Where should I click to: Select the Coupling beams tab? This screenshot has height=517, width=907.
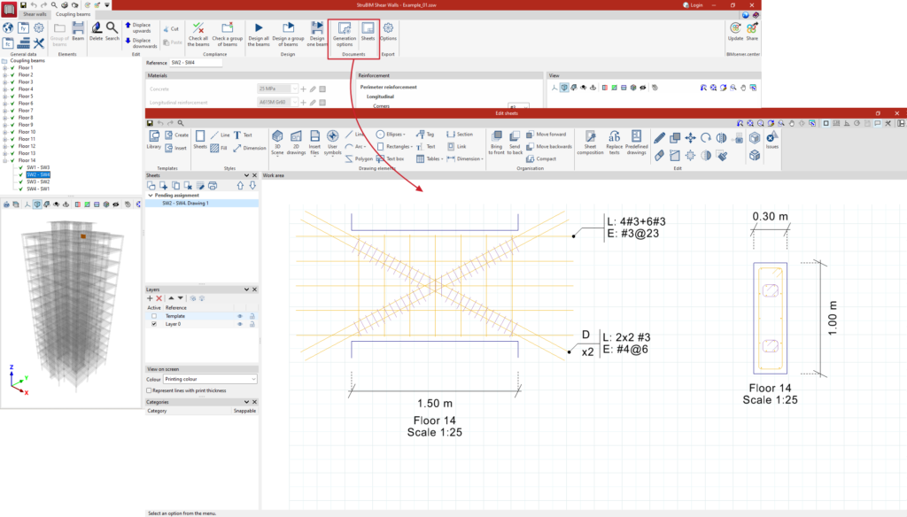coord(74,15)
